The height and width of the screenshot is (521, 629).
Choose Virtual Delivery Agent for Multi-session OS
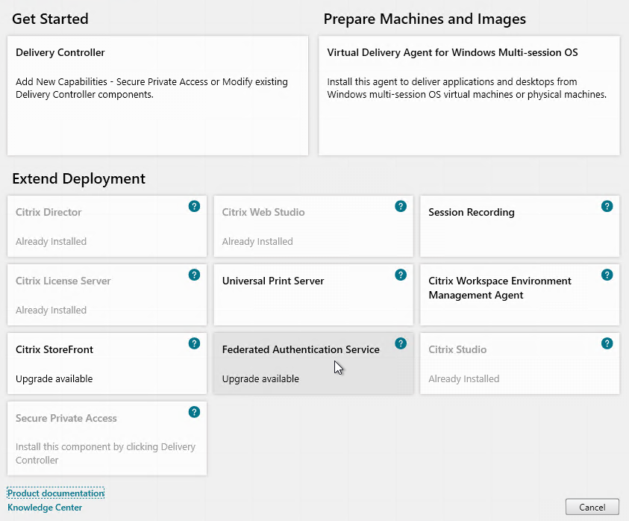[469, 96]
